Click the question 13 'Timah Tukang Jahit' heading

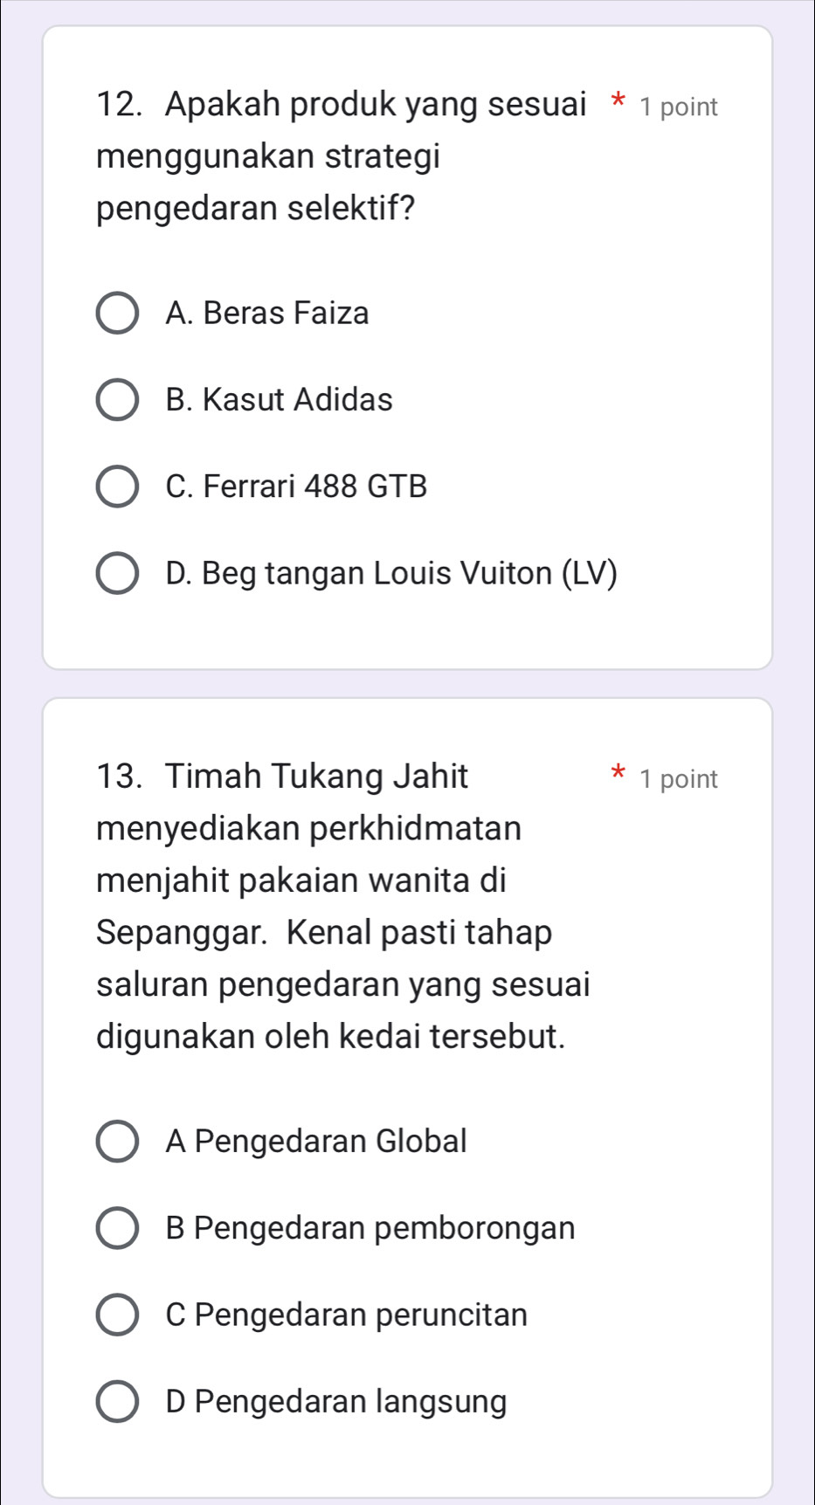[282, 776]
